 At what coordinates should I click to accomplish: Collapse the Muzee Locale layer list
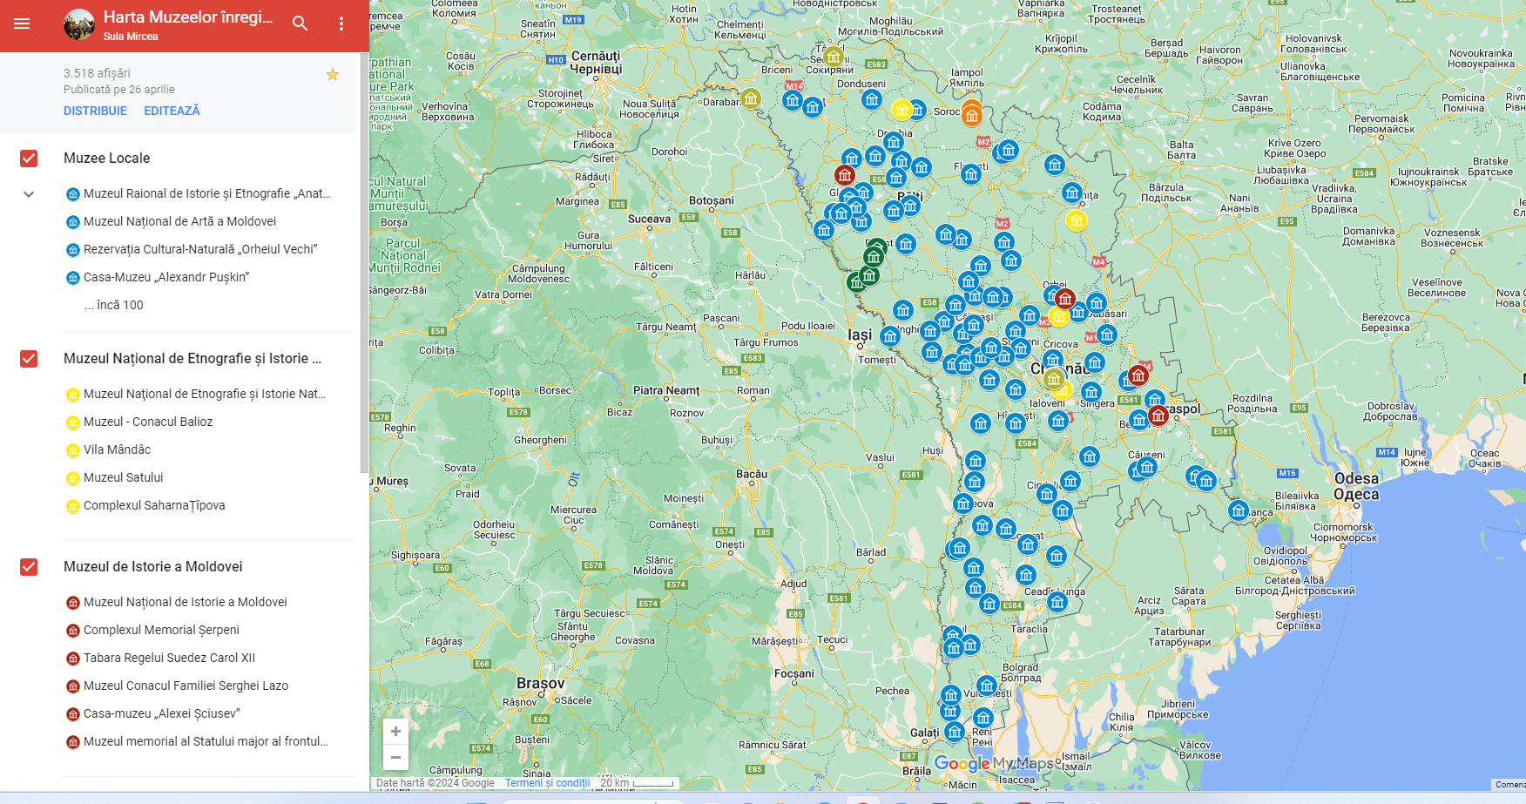(29, 194)
